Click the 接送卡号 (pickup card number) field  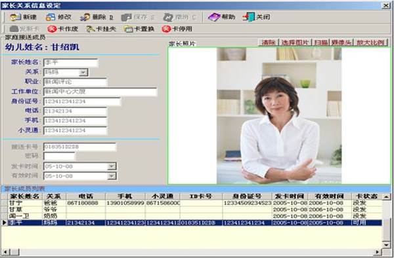click(79, 147)
